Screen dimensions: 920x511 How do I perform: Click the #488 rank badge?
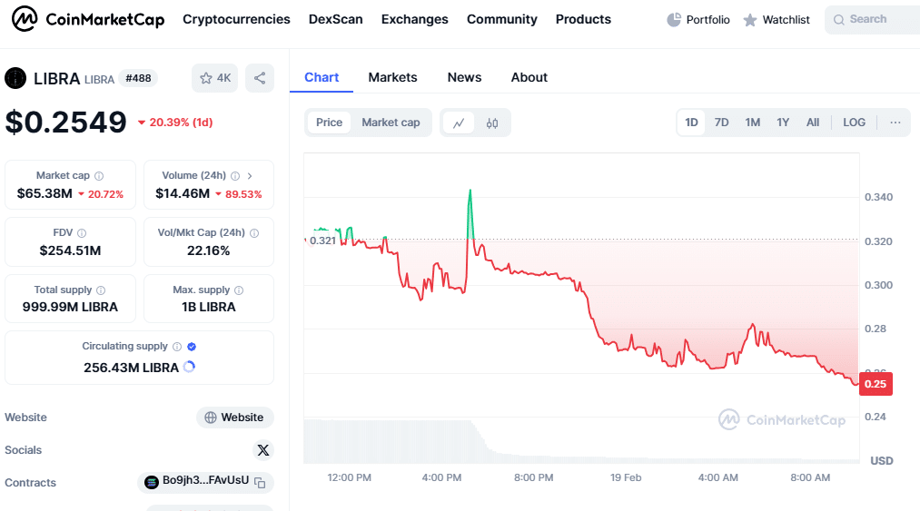[x=138, y=78]
